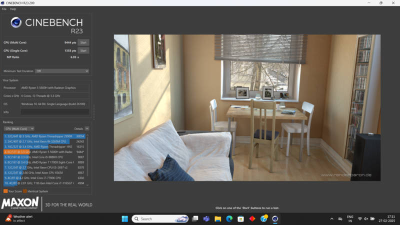
Task: Toggle the ranking Details button
Action: click(x=86, y=129)
